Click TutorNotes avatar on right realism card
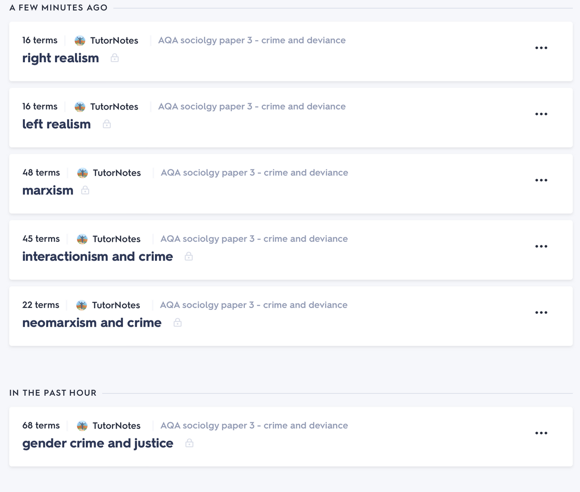The image size is (580, 492). [80, 41]
